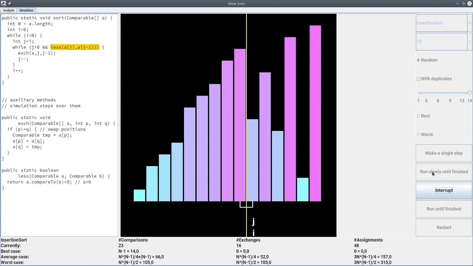Click Run slowly until finished button
Viewport: 473px width, 266px height.
(x=444, y=172)
